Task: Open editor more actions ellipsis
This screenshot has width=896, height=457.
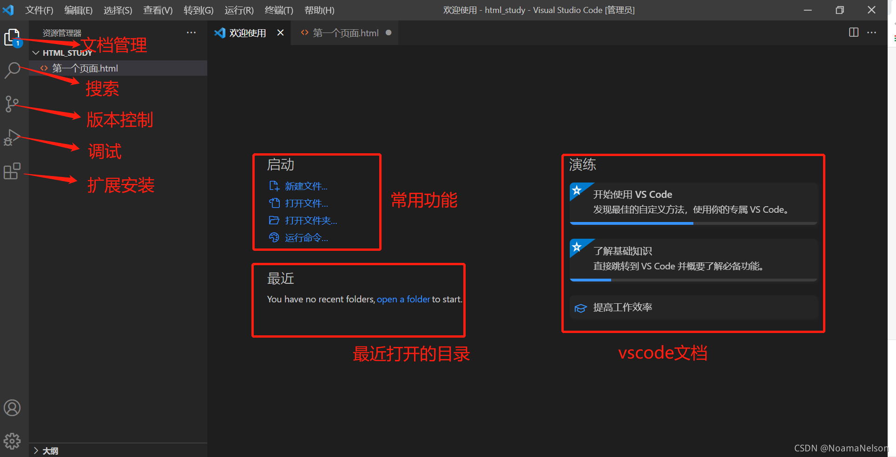Action: (872, 32)
